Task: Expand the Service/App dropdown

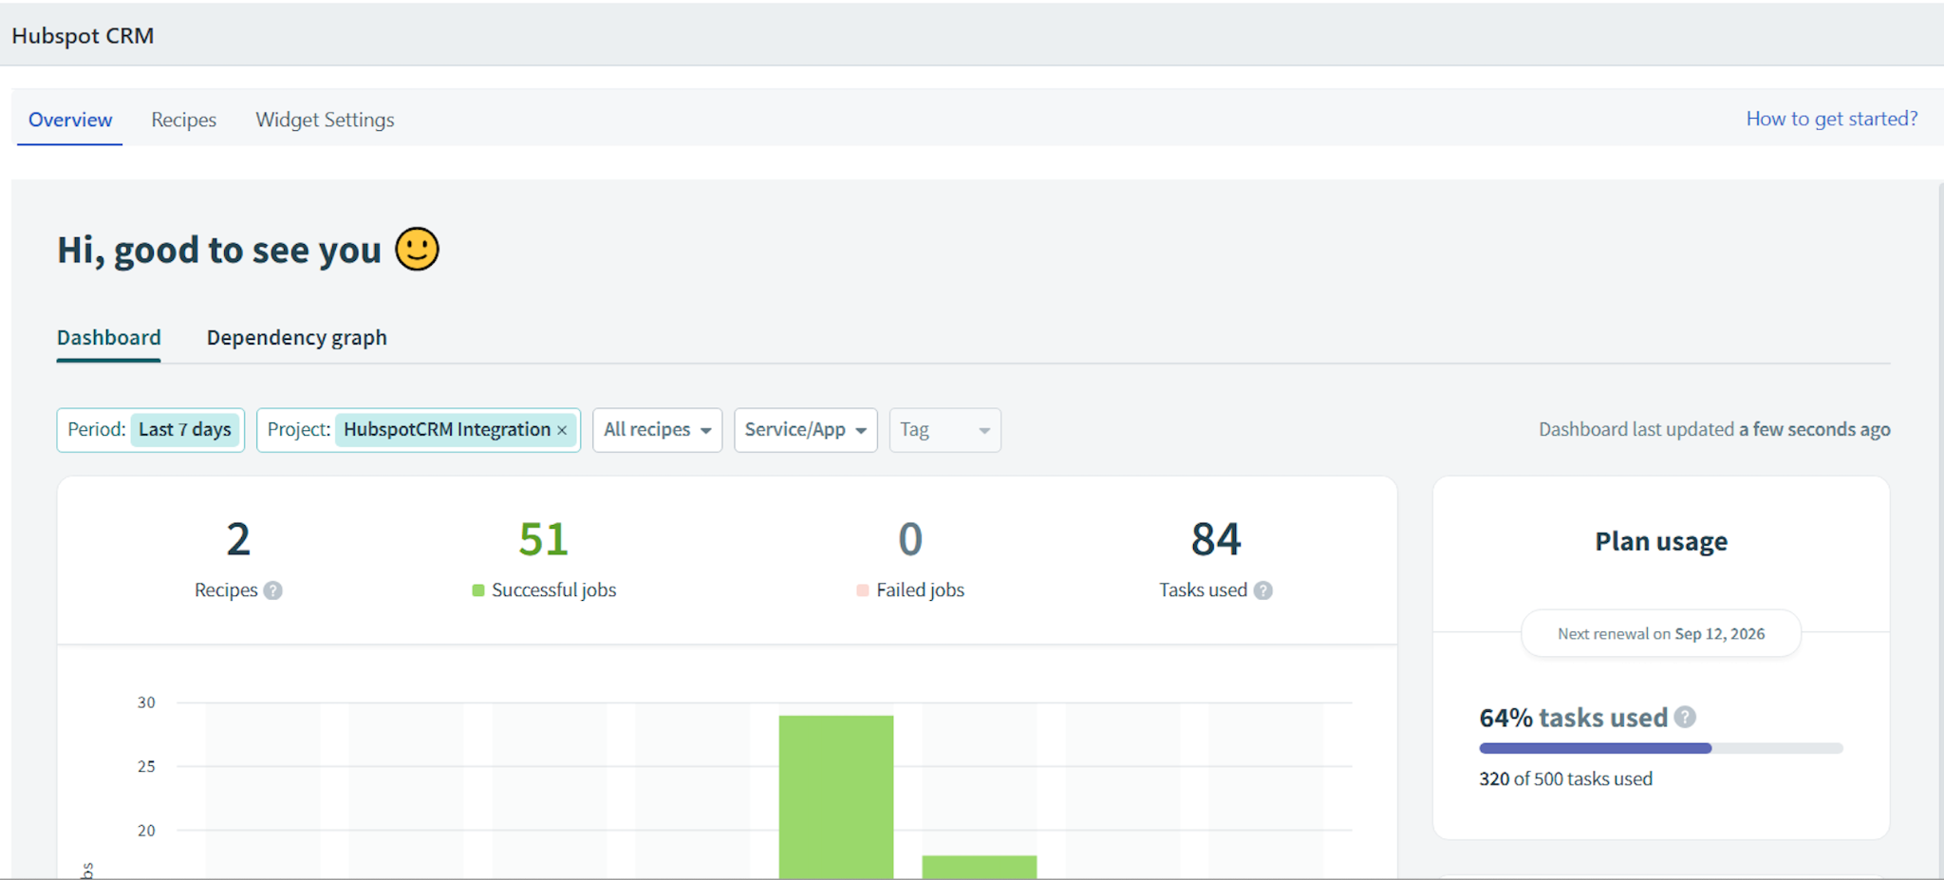Action: [805, 430]
